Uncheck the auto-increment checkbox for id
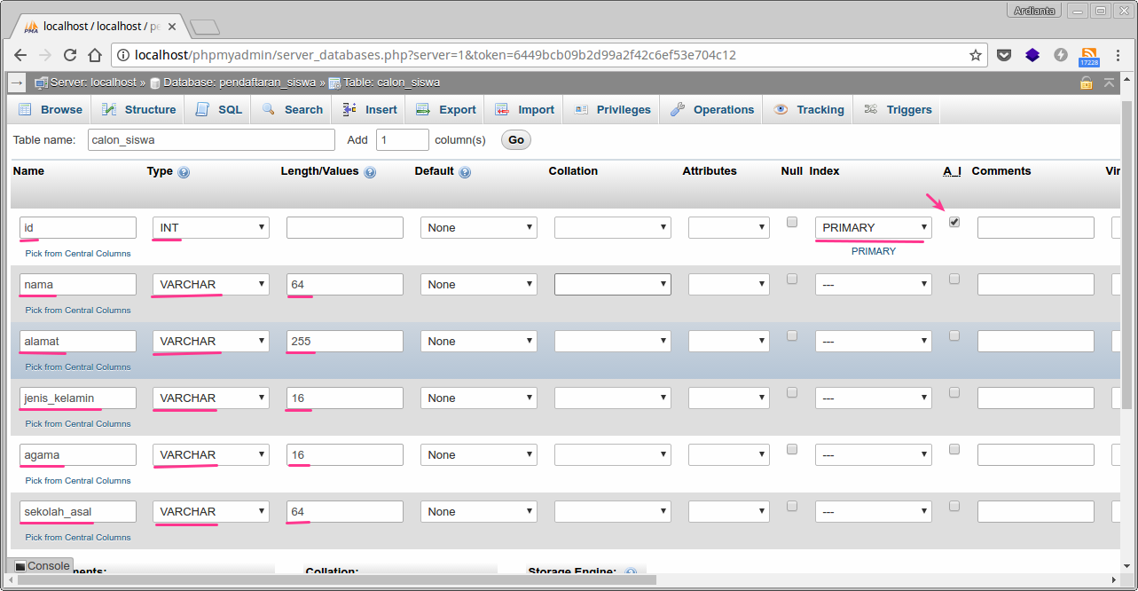Viewport: 1138px width, 591px height. pyautogui.click(x=954, y=223)
